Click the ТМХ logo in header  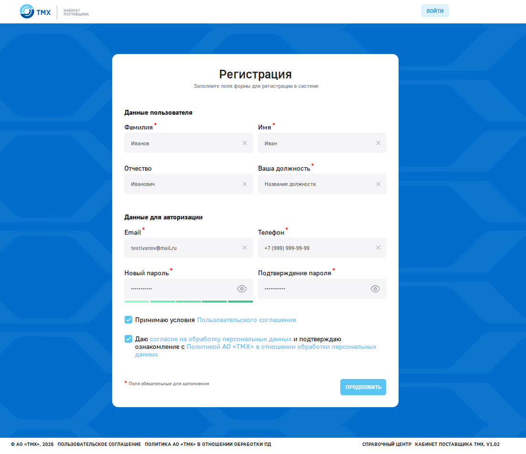(x=35, y=12)
